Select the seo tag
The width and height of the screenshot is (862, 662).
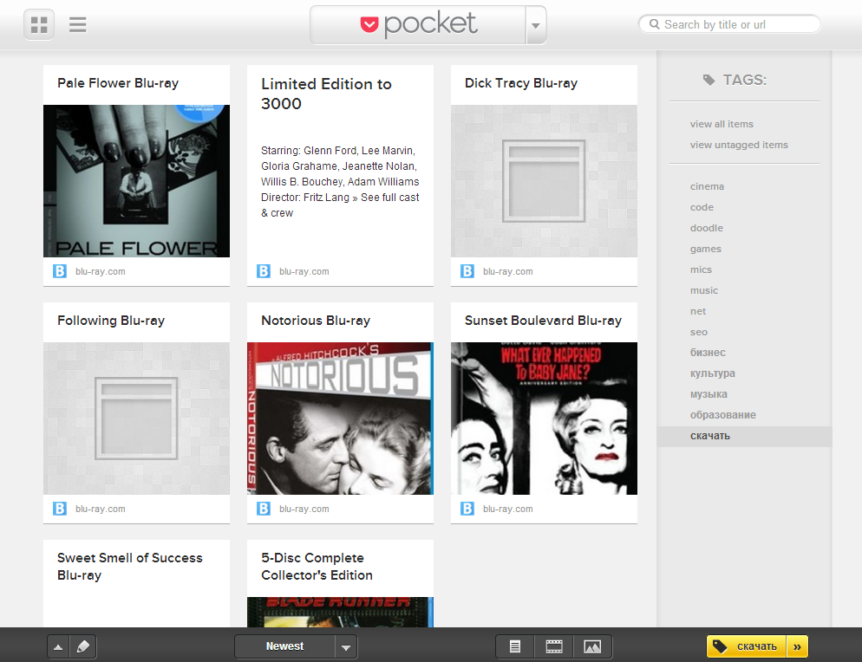pos(699,333)
